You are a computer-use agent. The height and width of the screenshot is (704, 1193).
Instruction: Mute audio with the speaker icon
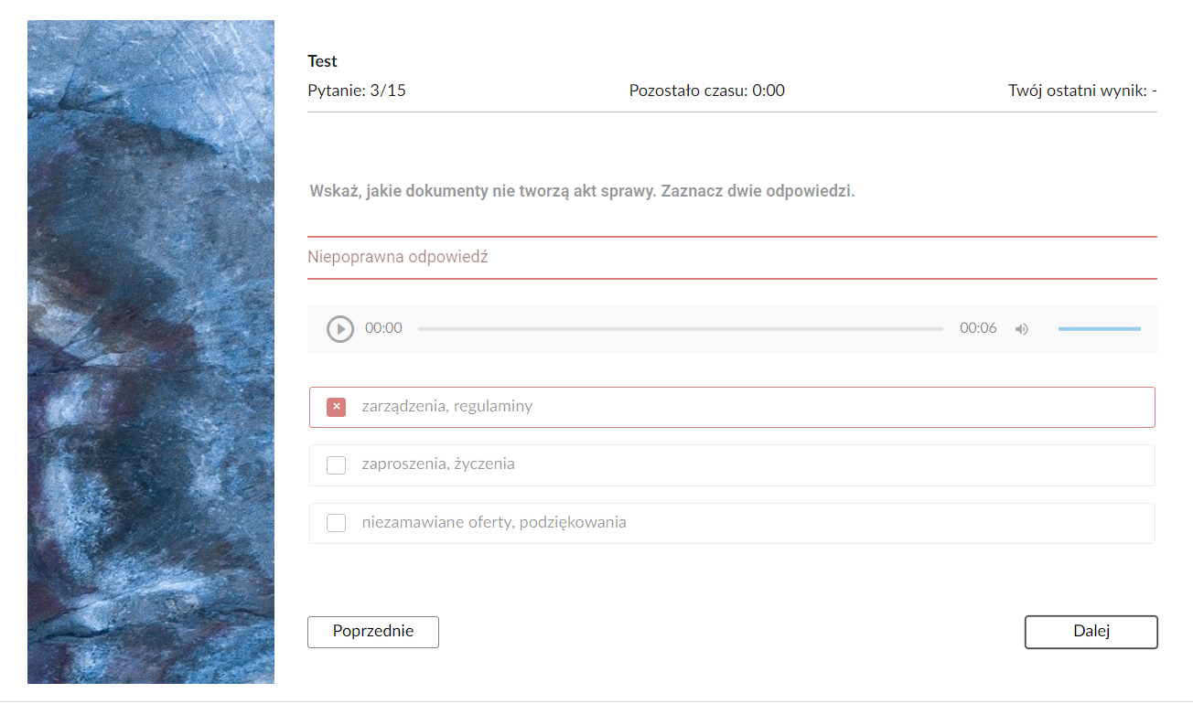click(x=1022, y=329)
